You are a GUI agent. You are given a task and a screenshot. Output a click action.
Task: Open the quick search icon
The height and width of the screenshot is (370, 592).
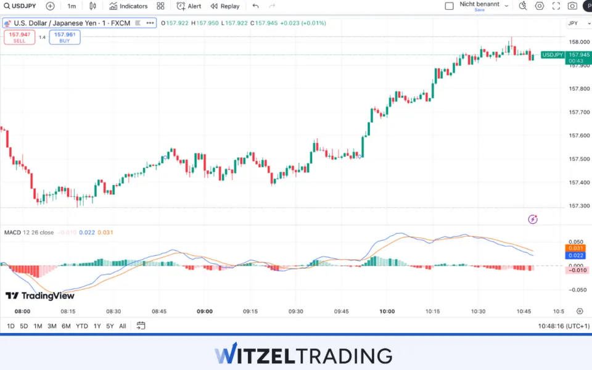(523, 6)
